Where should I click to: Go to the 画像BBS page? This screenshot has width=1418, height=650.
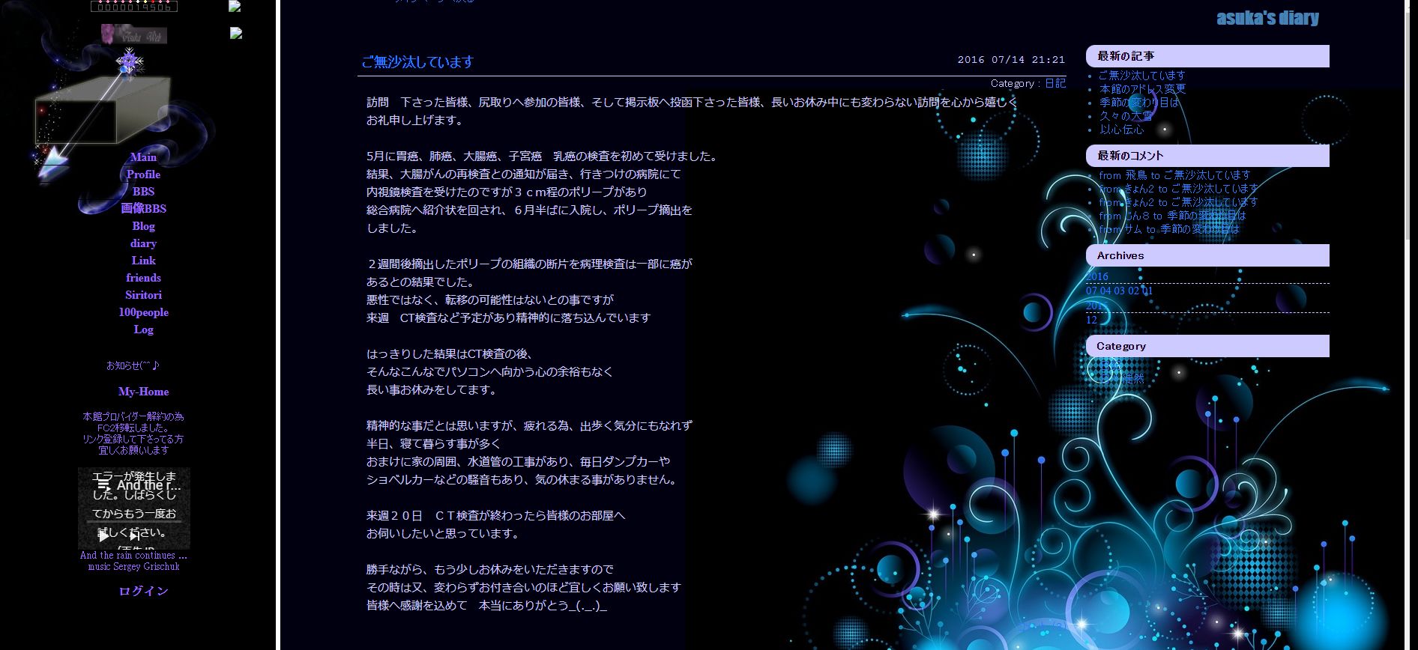(x=143, y=209)
